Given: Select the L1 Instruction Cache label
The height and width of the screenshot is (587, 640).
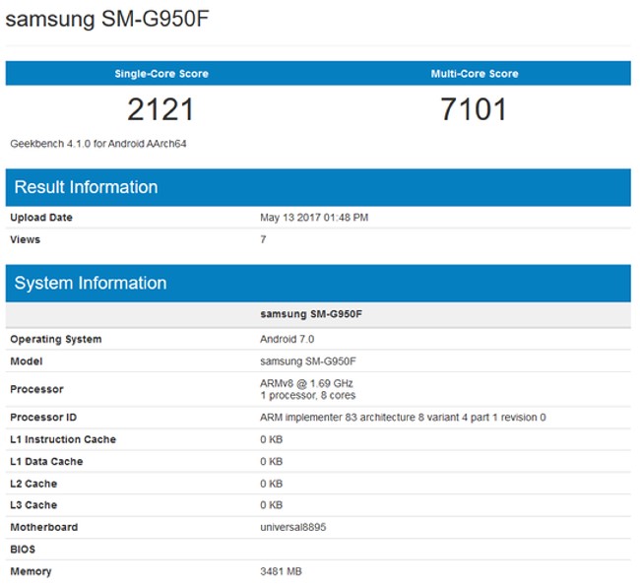Looking at the screenshot, I should point(63,439).
